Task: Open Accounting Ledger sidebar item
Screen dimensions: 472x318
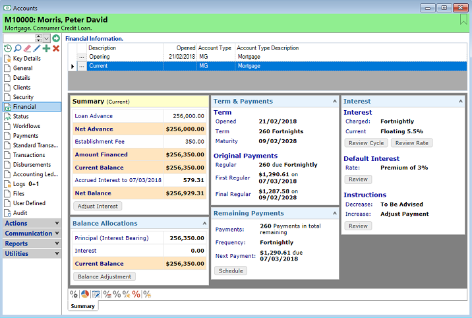Action: (x=35, y=174)
